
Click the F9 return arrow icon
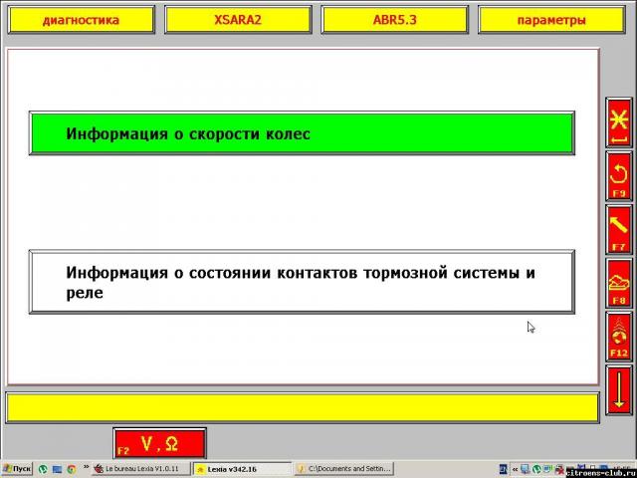point(619,176)
